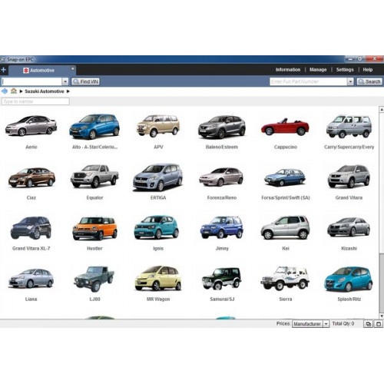The width and height of the screenshot is (384, 384).
Task: Click the Search button
Action: [x=369, y=81]
